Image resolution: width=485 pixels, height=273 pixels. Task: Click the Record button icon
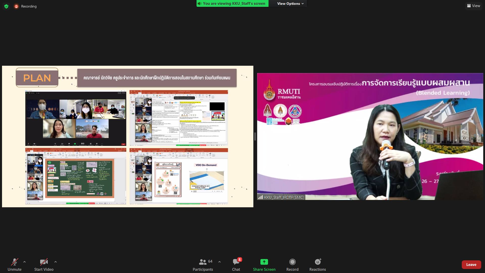click(x=292, y=262)
